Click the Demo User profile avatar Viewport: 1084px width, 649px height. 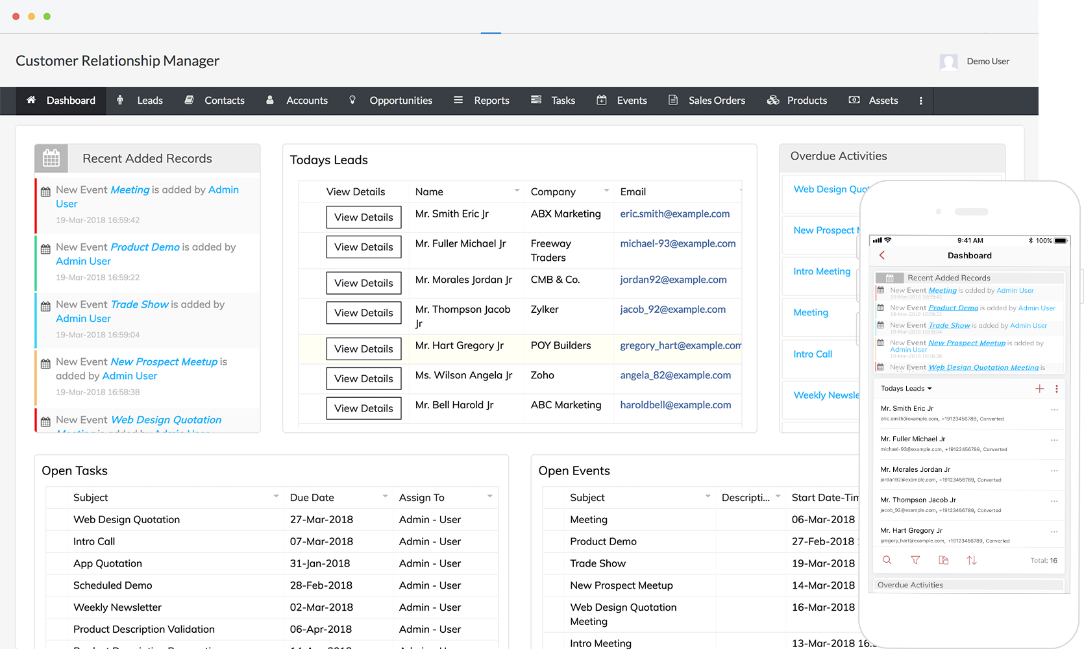pyautogui.click(x=948, y=61)
